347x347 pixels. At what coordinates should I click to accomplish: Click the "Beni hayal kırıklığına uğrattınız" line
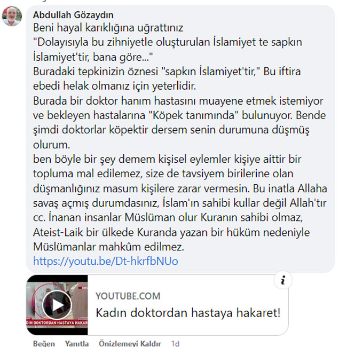108,28
